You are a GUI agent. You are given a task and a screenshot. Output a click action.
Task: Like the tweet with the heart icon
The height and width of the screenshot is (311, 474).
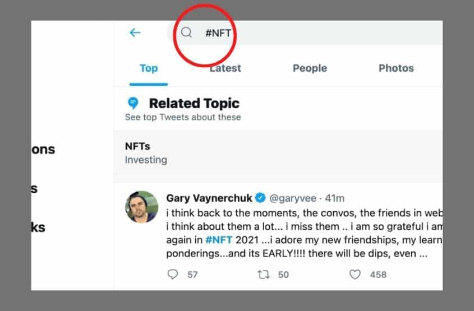(355, 275)
